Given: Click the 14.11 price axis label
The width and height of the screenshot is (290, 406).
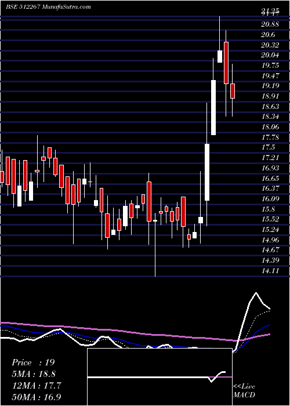Looking at the screenshot, I should point(270,271).
